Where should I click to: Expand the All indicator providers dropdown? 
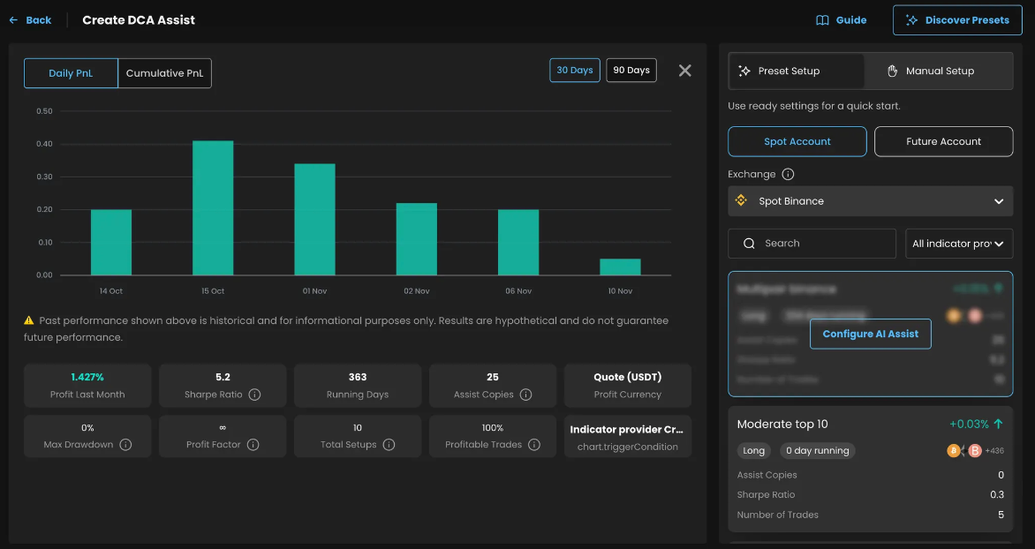coord(958,244)
